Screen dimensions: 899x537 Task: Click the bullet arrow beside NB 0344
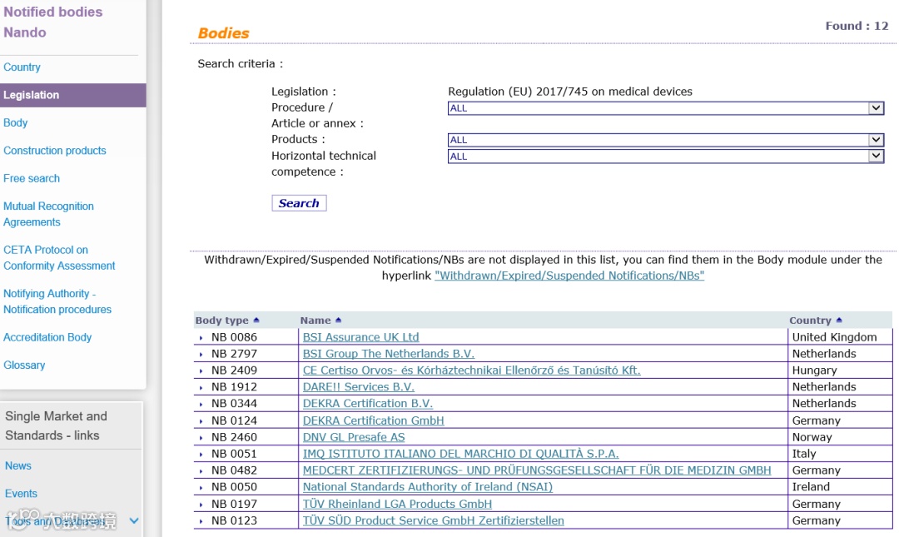tap(201, 405)
